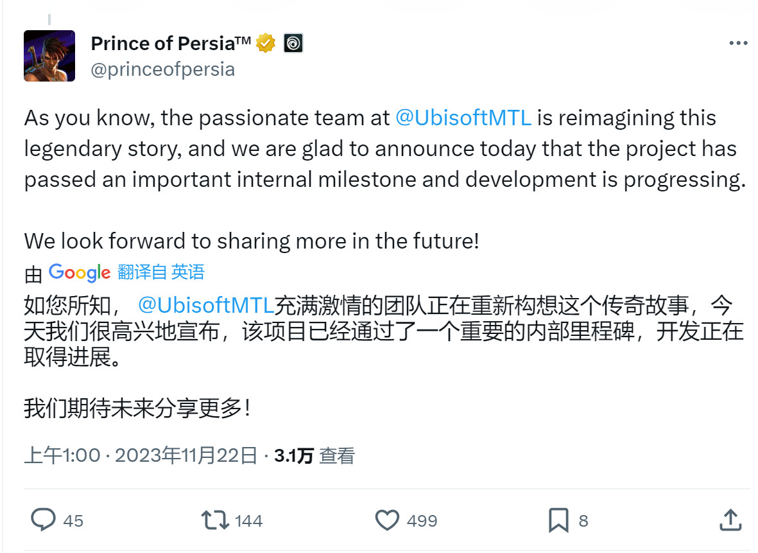The width and height of the screenshot is (758, 553).
Task: Click the @princeofpersia handle
Action: point(163,69)
